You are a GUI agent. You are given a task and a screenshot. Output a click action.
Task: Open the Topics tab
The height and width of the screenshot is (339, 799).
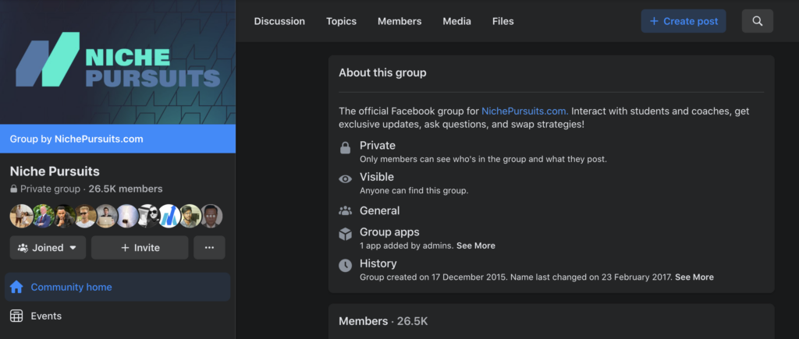(x=342, y=21)
